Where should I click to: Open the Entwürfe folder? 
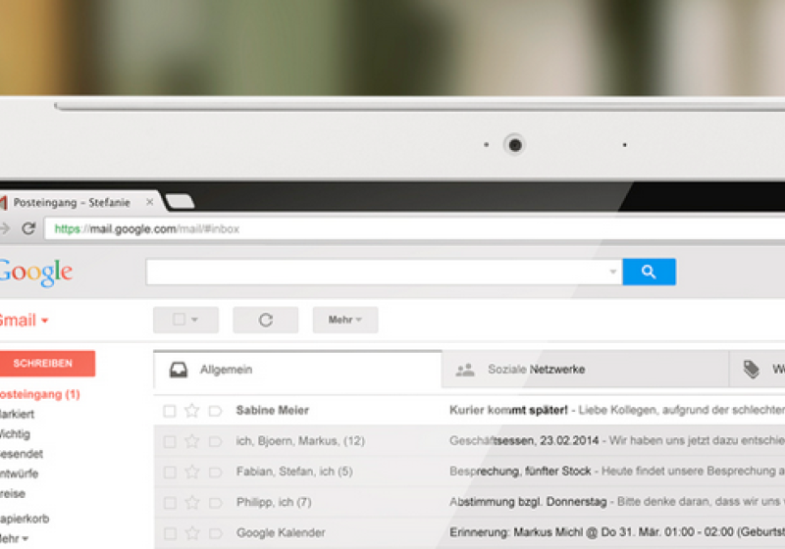pos(19,474)
